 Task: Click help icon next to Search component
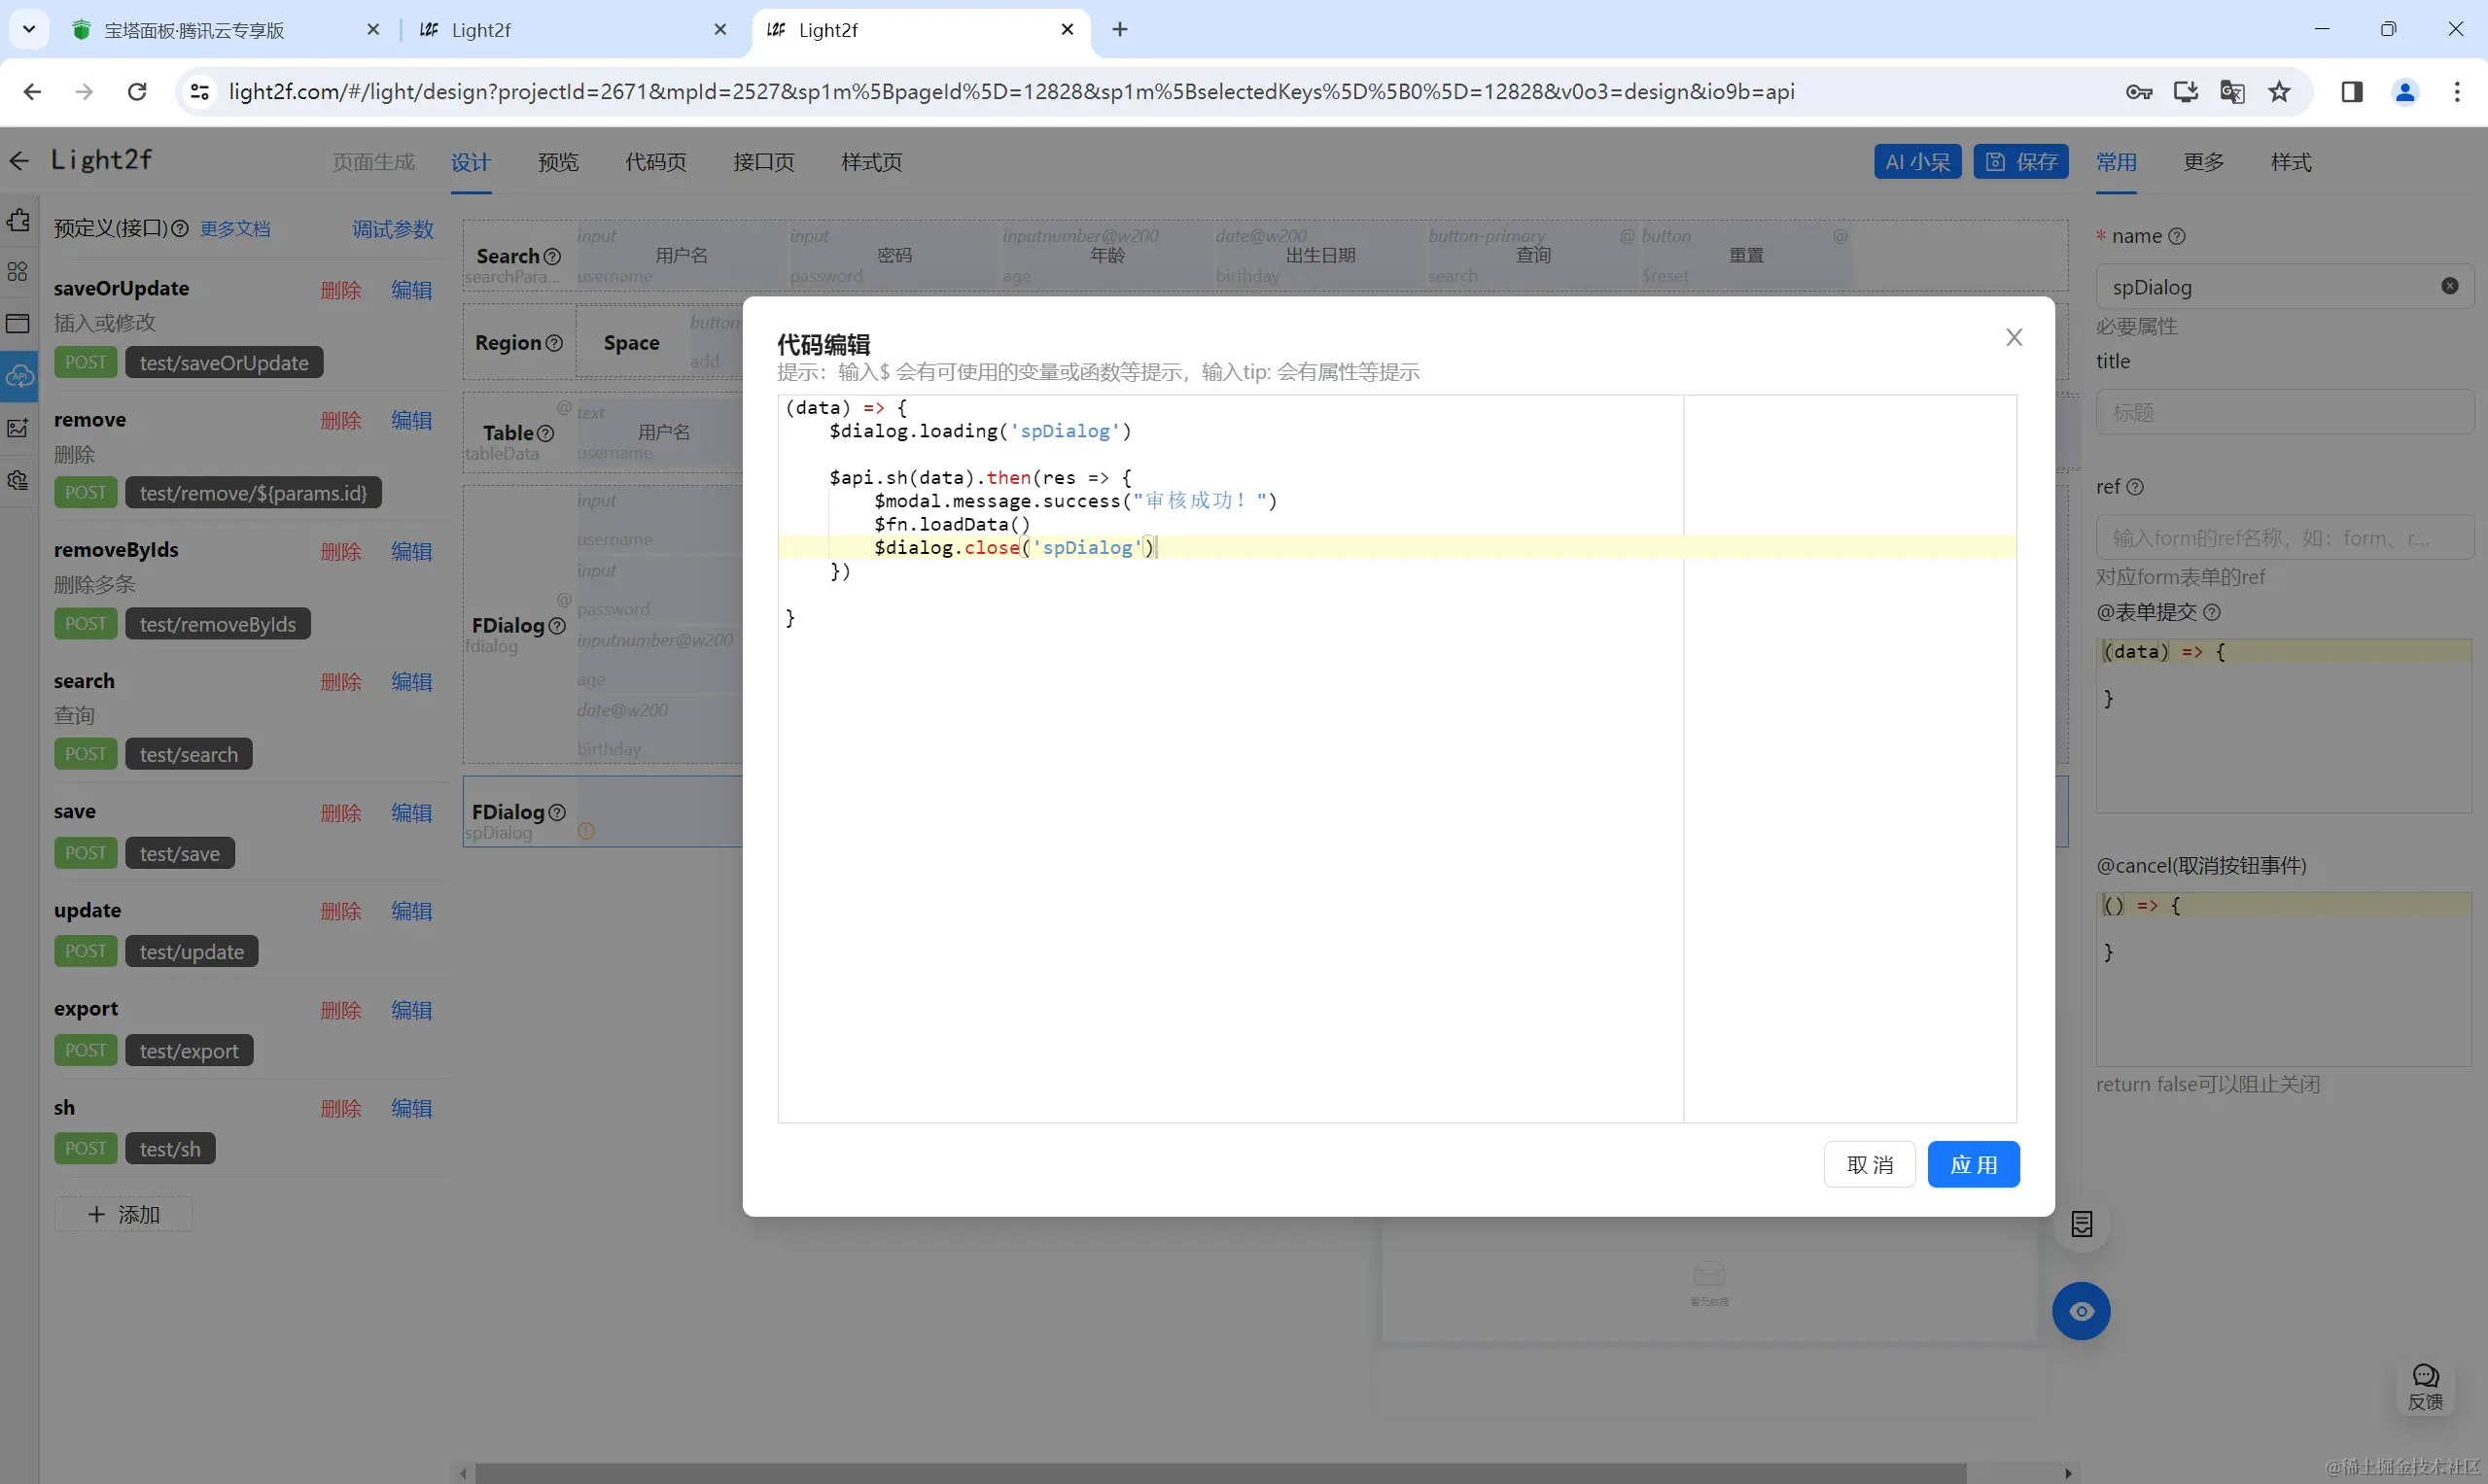point(551,257)
